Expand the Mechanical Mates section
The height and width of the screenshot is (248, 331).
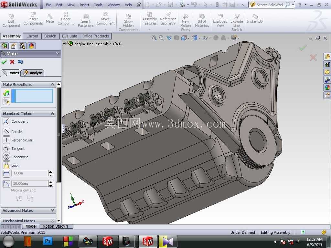(x=28, y=221)
